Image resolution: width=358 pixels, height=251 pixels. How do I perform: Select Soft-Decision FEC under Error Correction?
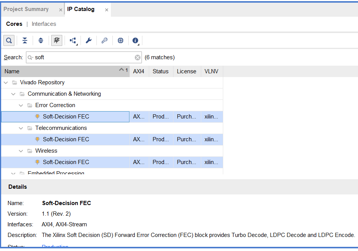click(66, 117)
